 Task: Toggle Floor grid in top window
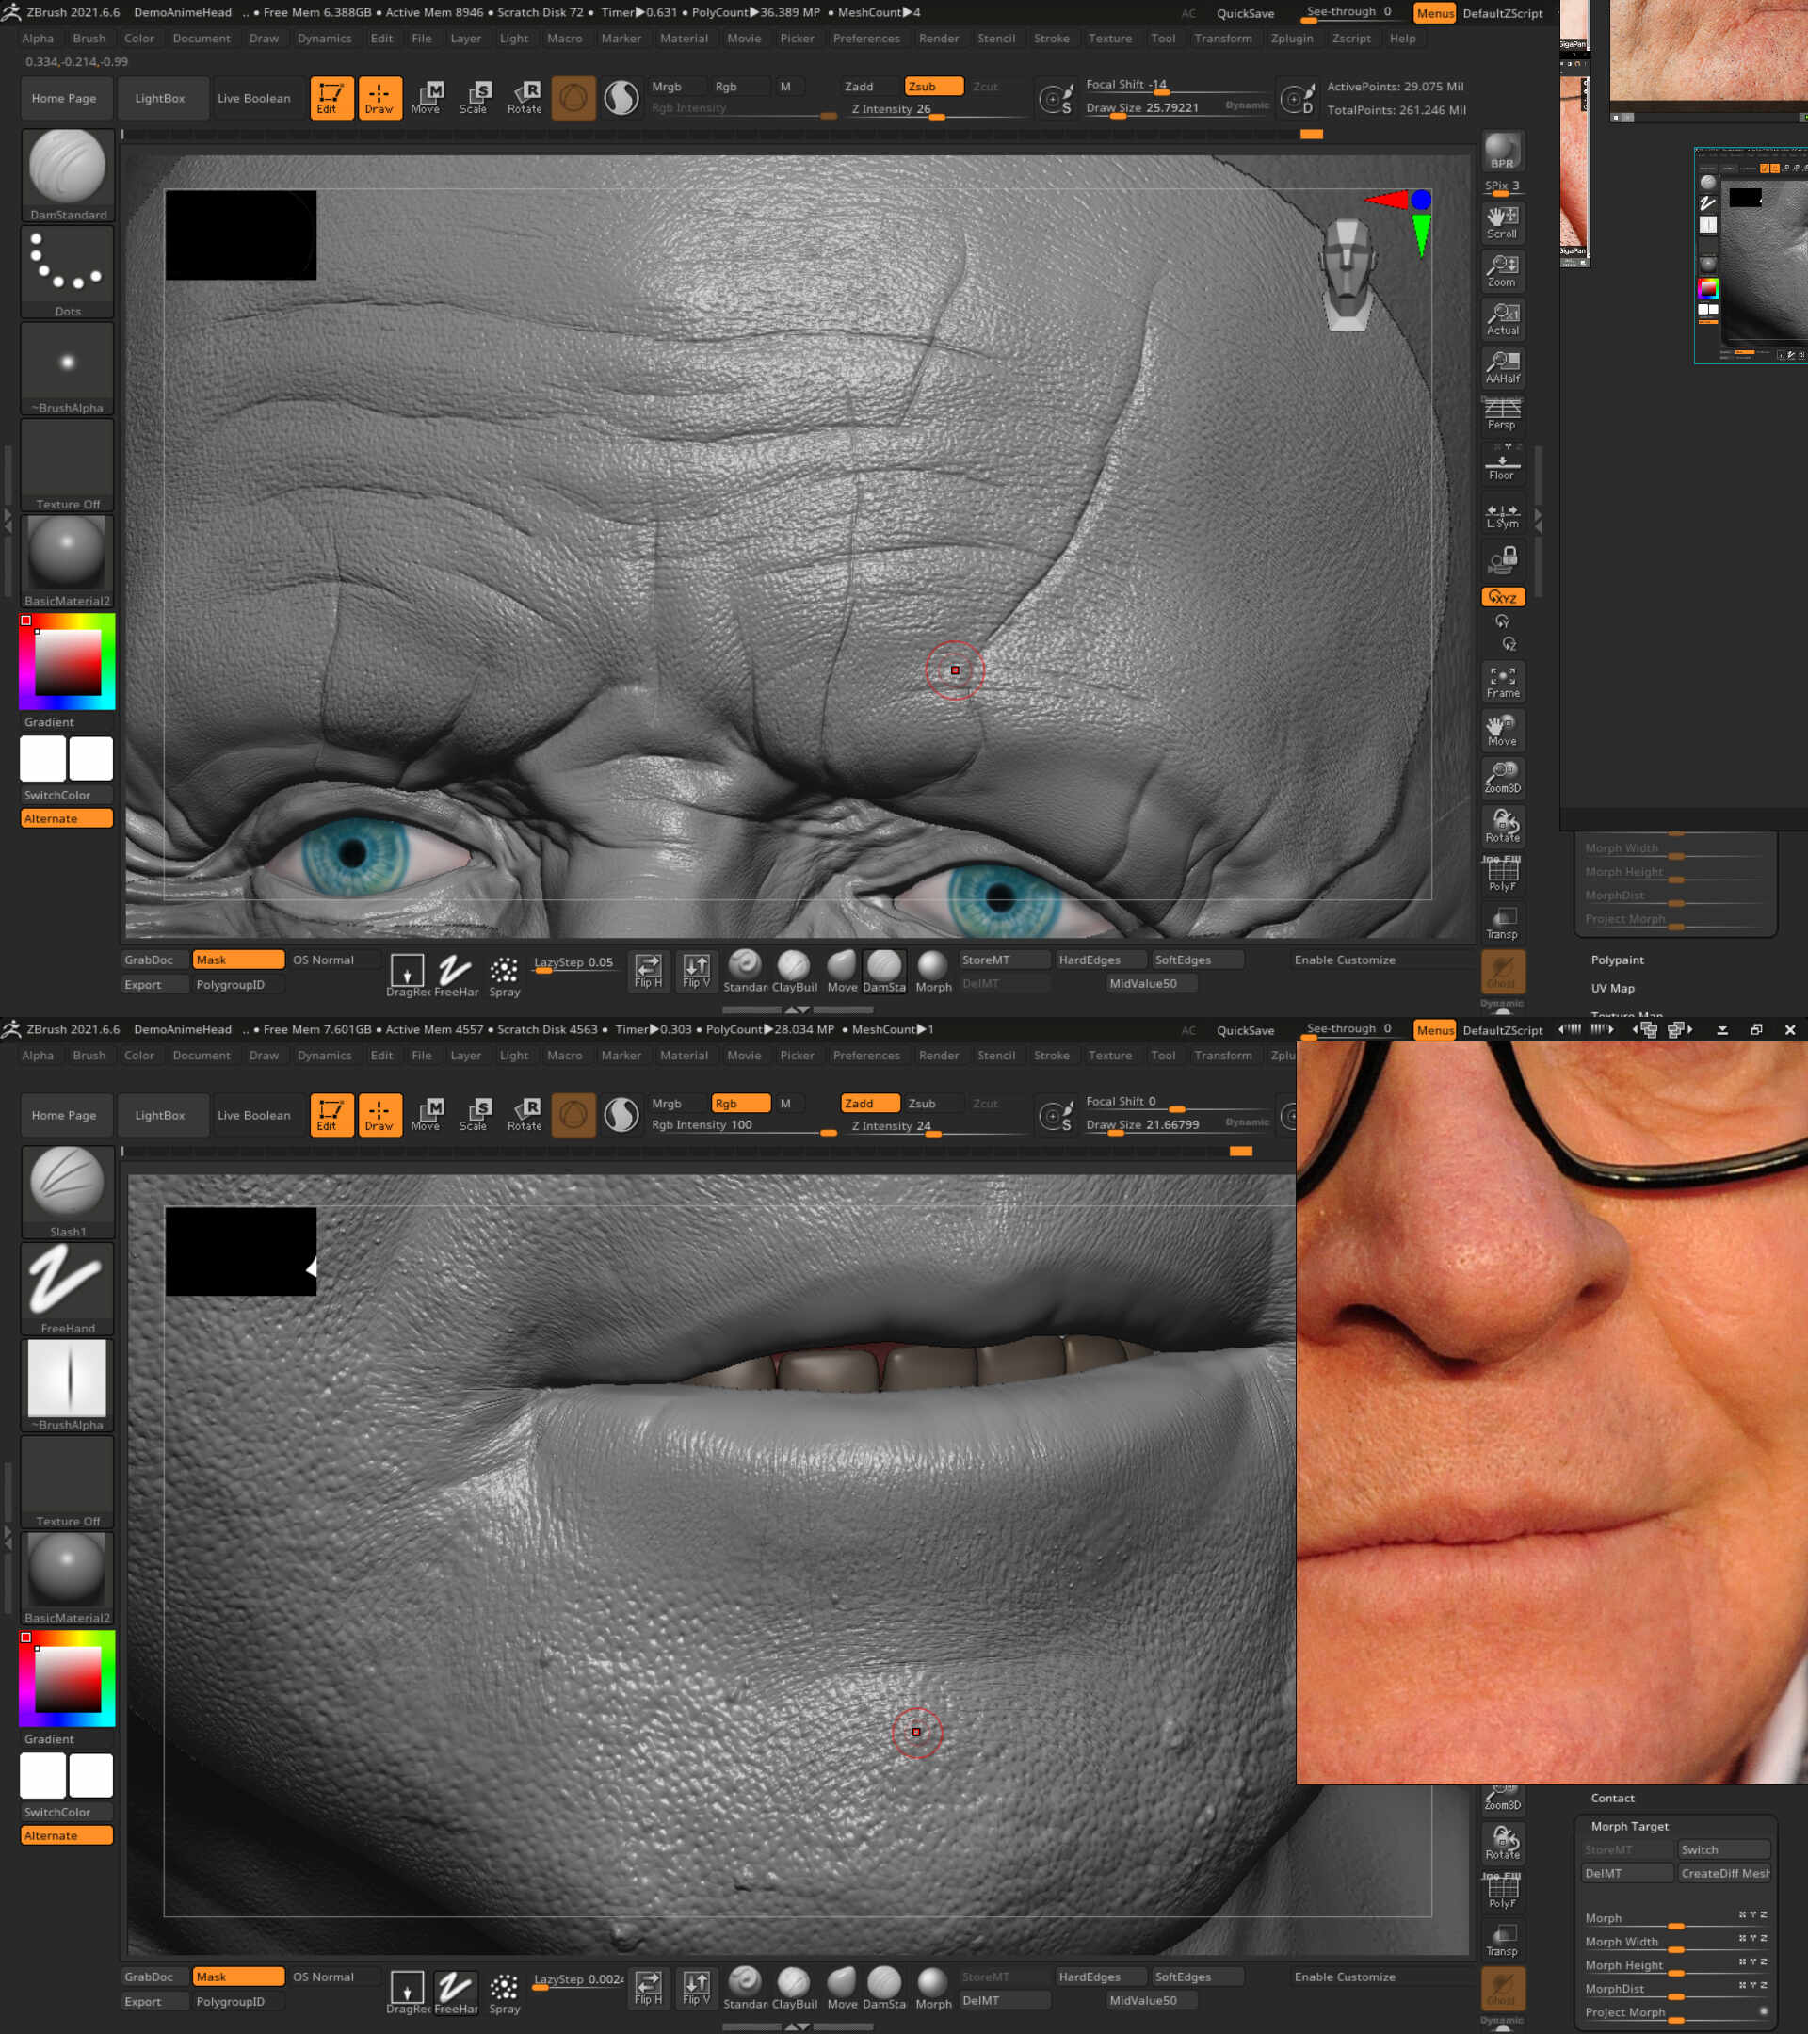1503,462
